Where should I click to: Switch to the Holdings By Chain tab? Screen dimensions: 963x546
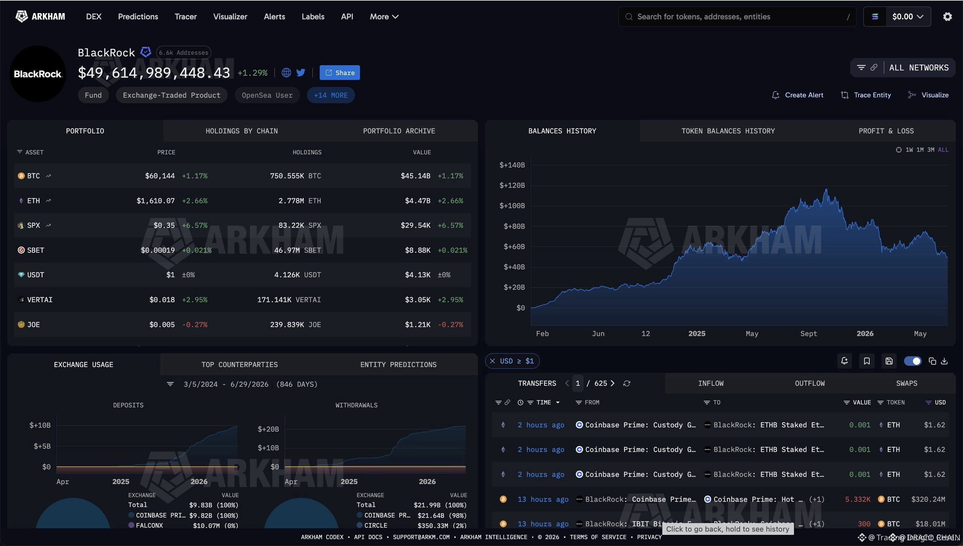242,131
